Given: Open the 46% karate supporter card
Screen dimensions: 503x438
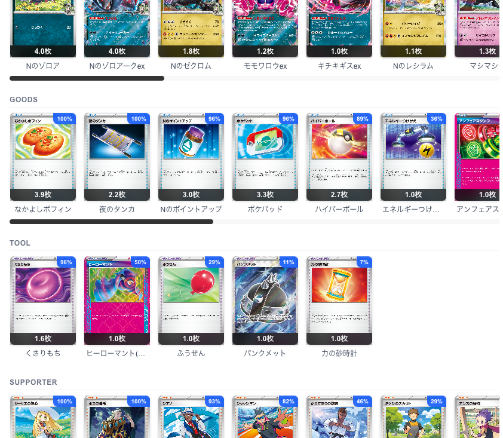Looking at the screenshot, I should [x=339, y=417].
